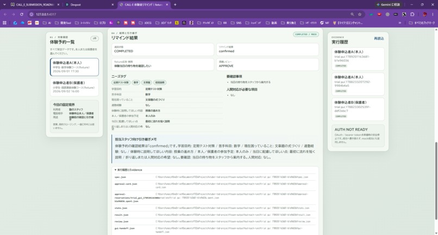The image size is (438, 235).
Task: Select the CALL-E 体験前リマインド tab
Action: pyautogui.click(x=143, y=5)
